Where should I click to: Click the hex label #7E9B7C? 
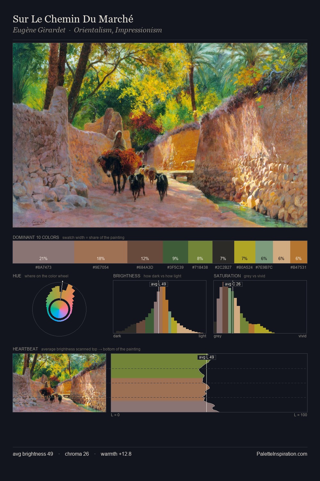tap(264, 267)
